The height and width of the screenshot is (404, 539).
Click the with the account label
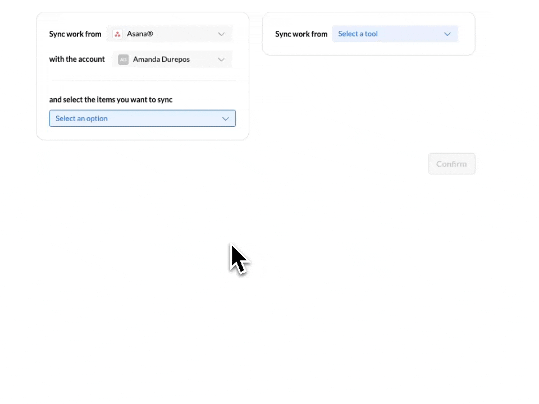coord(77,59)
